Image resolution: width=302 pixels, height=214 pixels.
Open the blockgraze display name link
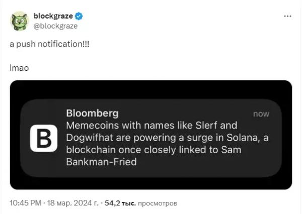[x=53, y=16]
